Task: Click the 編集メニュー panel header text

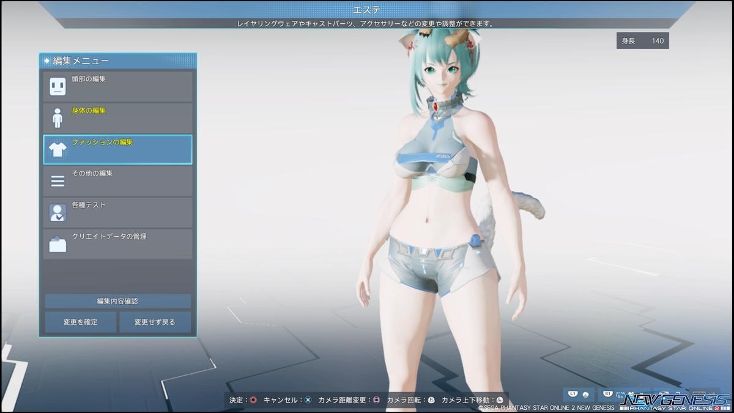Action: [x=81, y=61]
